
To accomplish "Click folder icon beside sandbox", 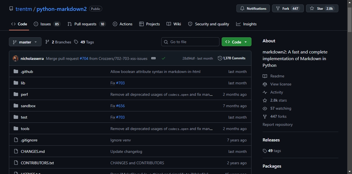I will point(16,106).
